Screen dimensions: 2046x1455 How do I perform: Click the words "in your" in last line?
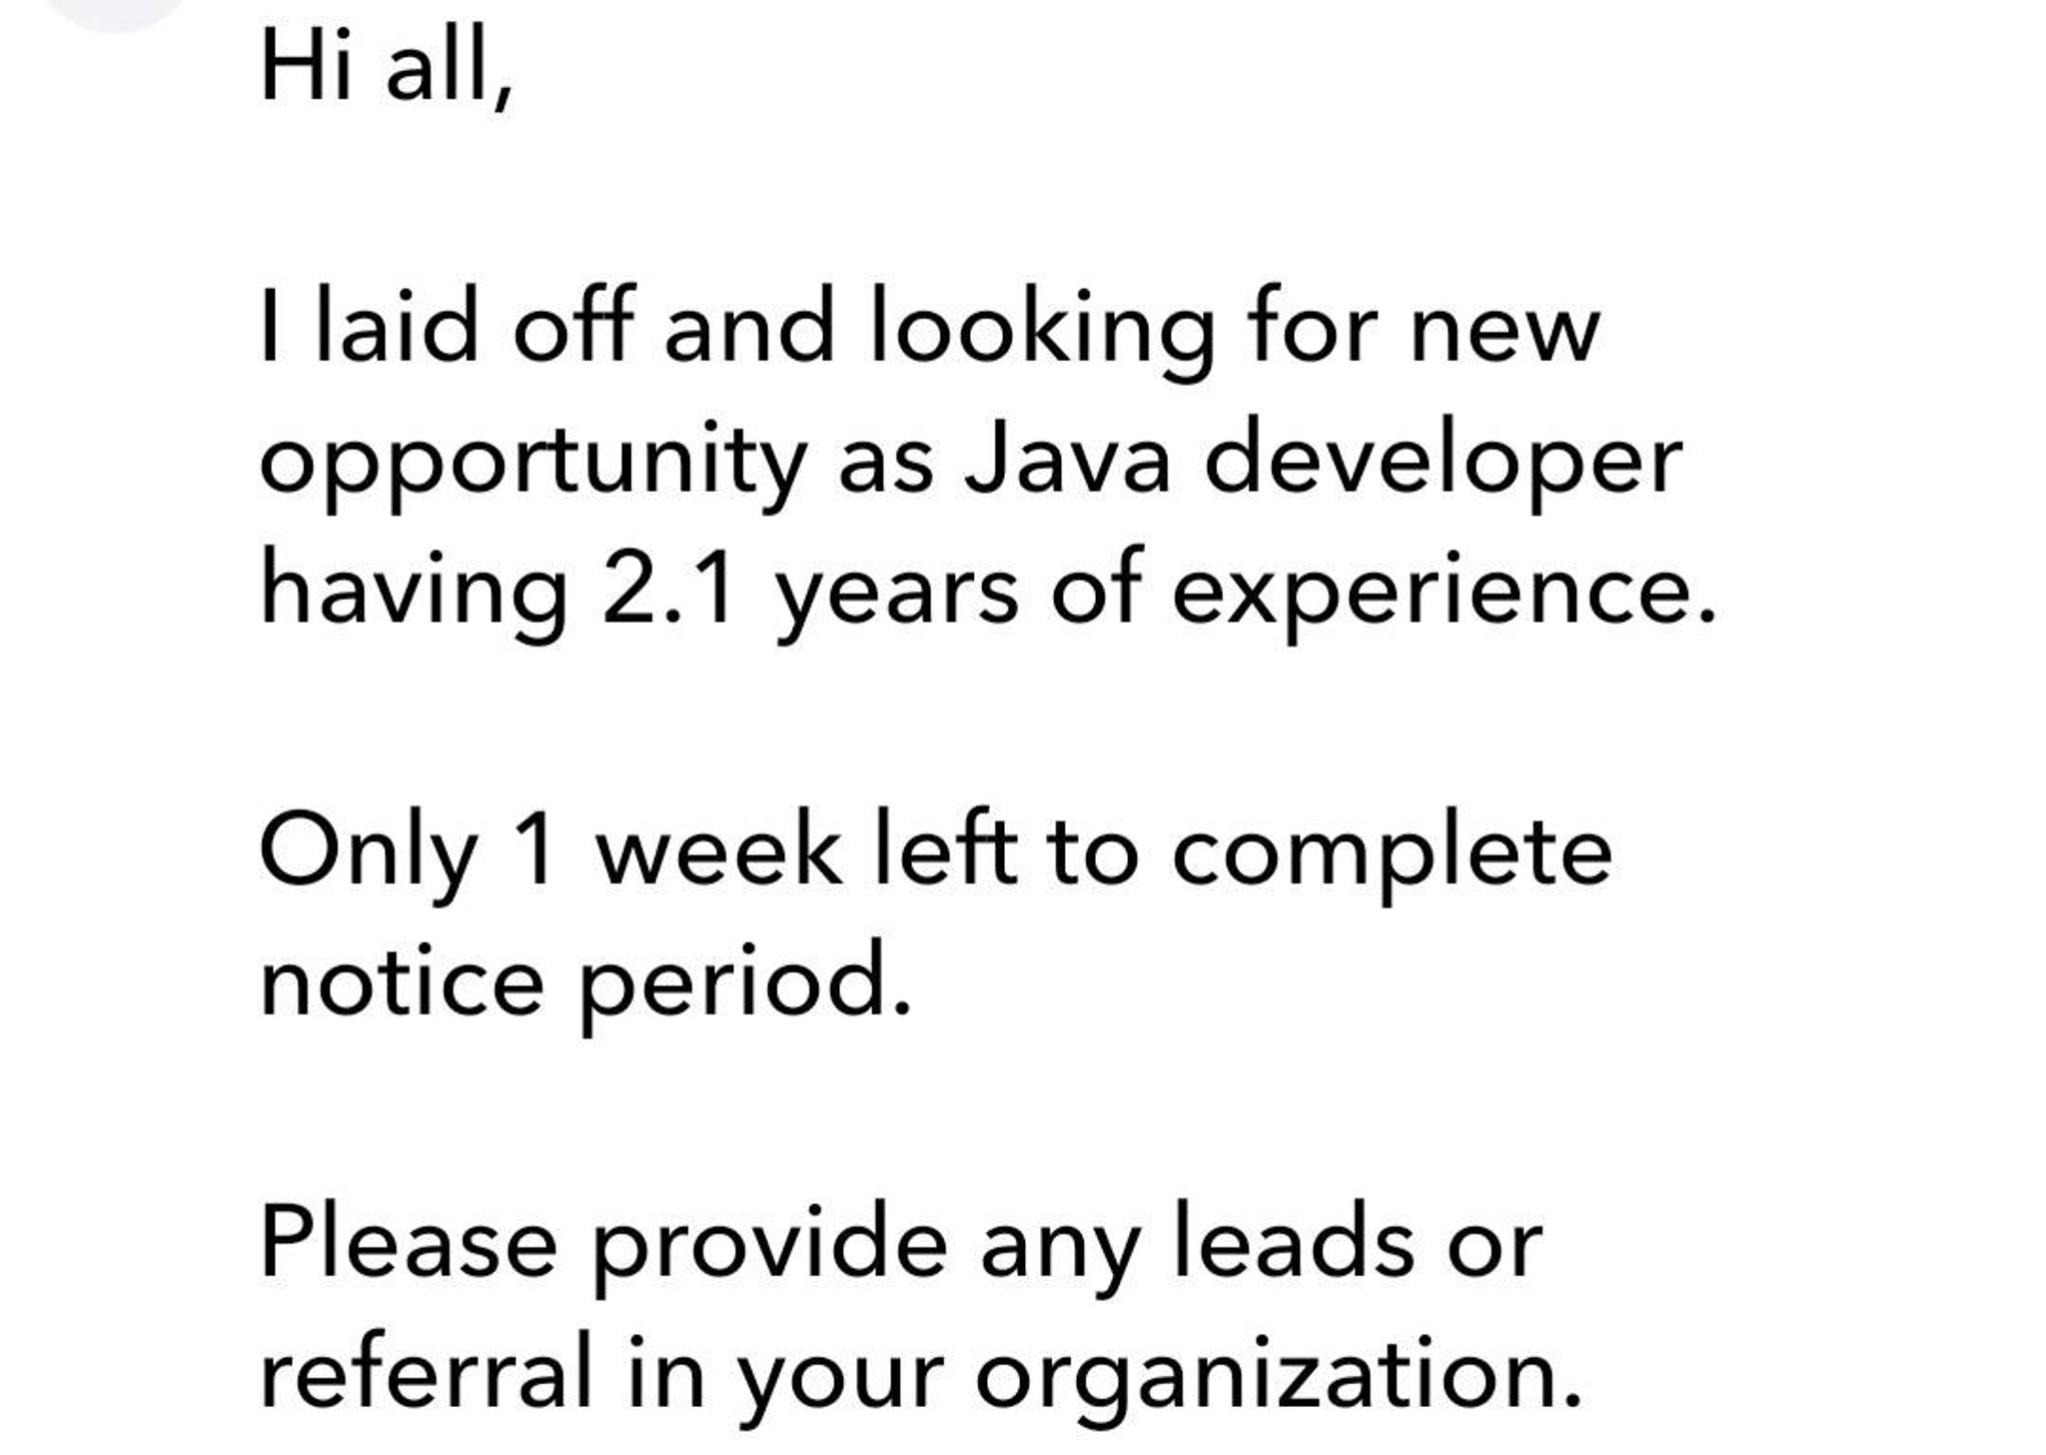[785, 1379]
